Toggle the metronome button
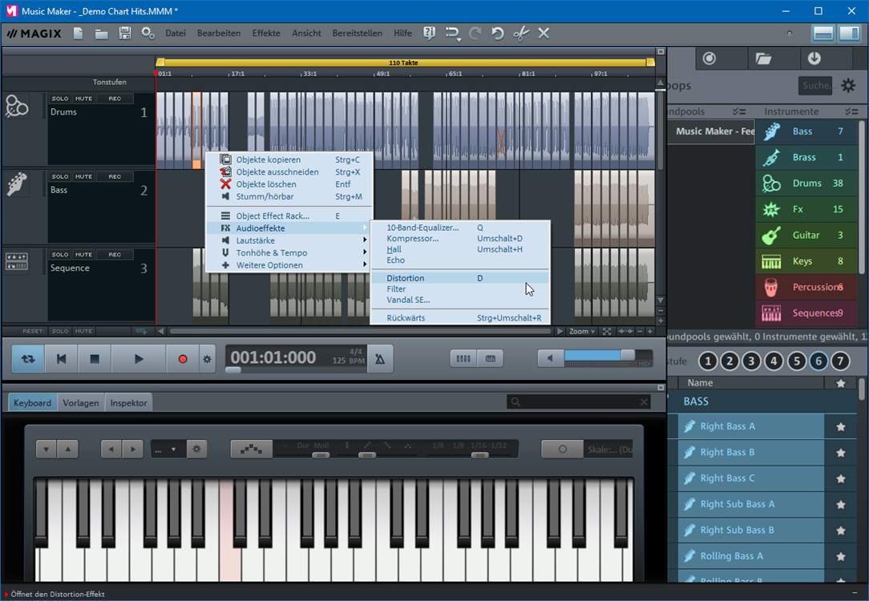869x601 pixels. 380,359
